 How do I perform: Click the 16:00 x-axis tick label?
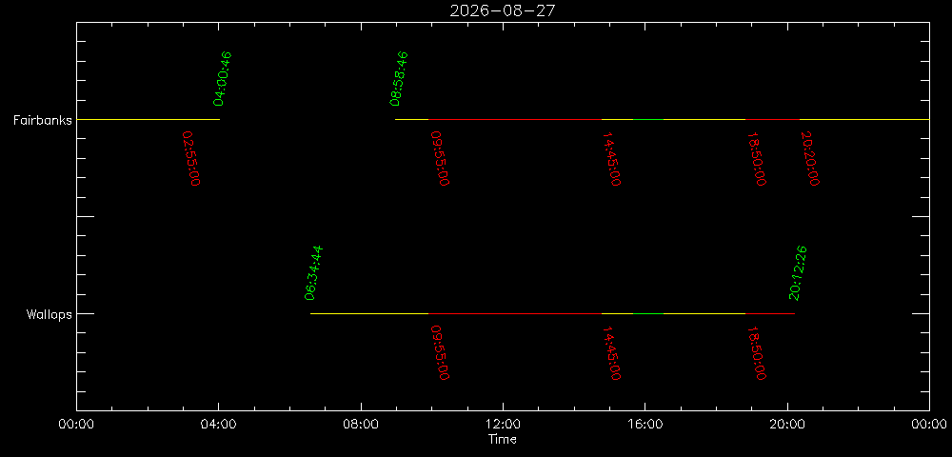645,424
